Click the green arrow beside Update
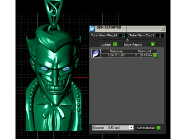Image resolution: width=186 pixels, height=139 pixels. pyautogui.click(x=115, y=44)
